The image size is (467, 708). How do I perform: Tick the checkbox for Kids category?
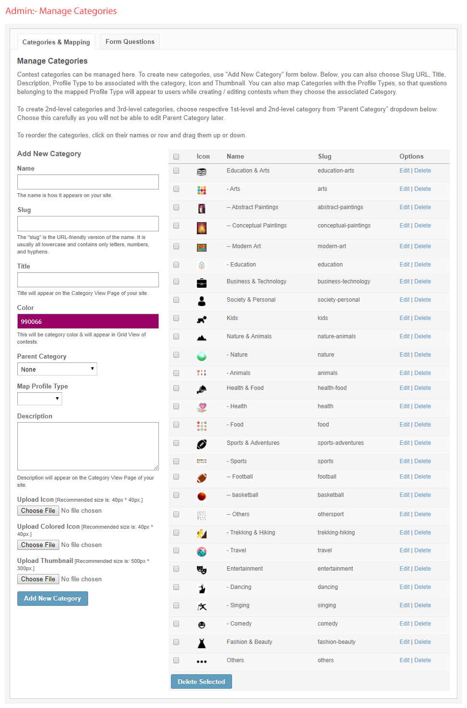click(176, 318)
